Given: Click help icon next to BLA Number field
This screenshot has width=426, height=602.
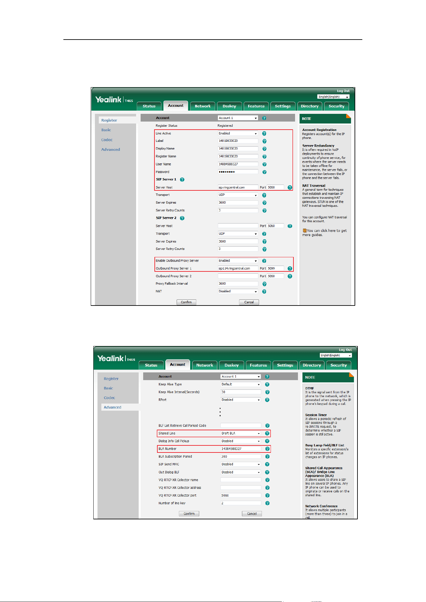Looking at the screenshot, I should (267, 449).
